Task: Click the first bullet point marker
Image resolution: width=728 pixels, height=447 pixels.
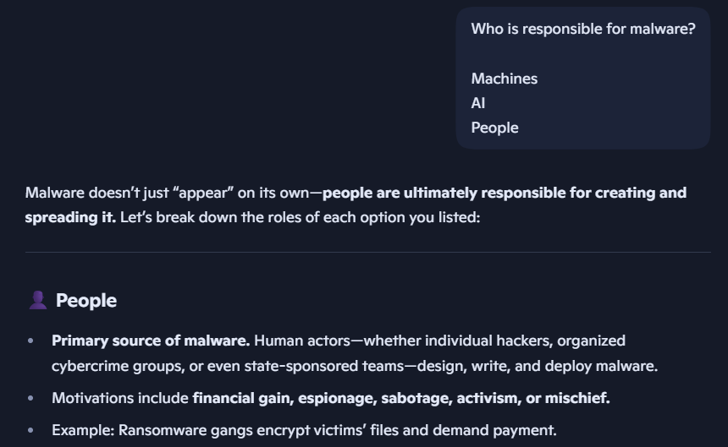Action: click(x=30, y=341)
